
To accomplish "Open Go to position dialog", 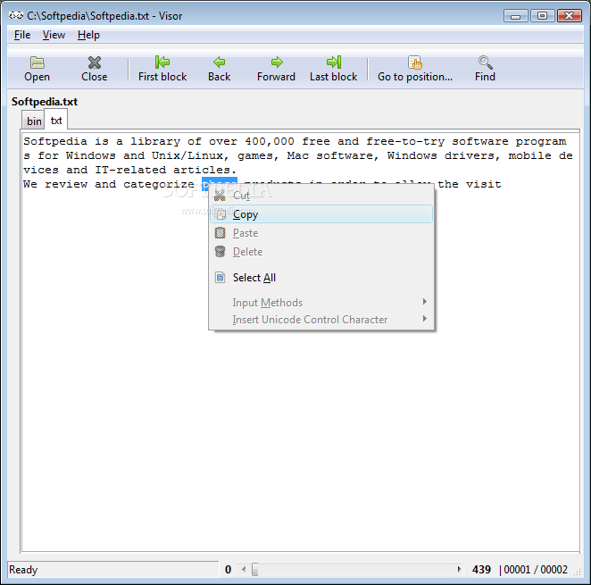I will [415, 69].
